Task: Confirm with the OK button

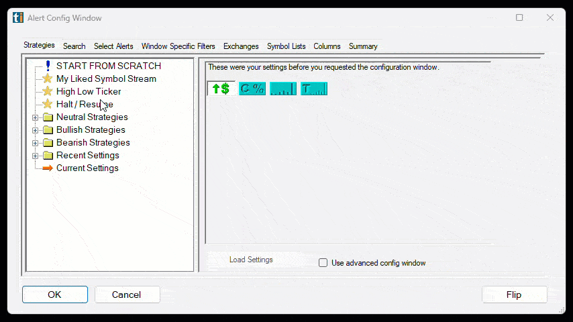Action: [x=55, y=294]
